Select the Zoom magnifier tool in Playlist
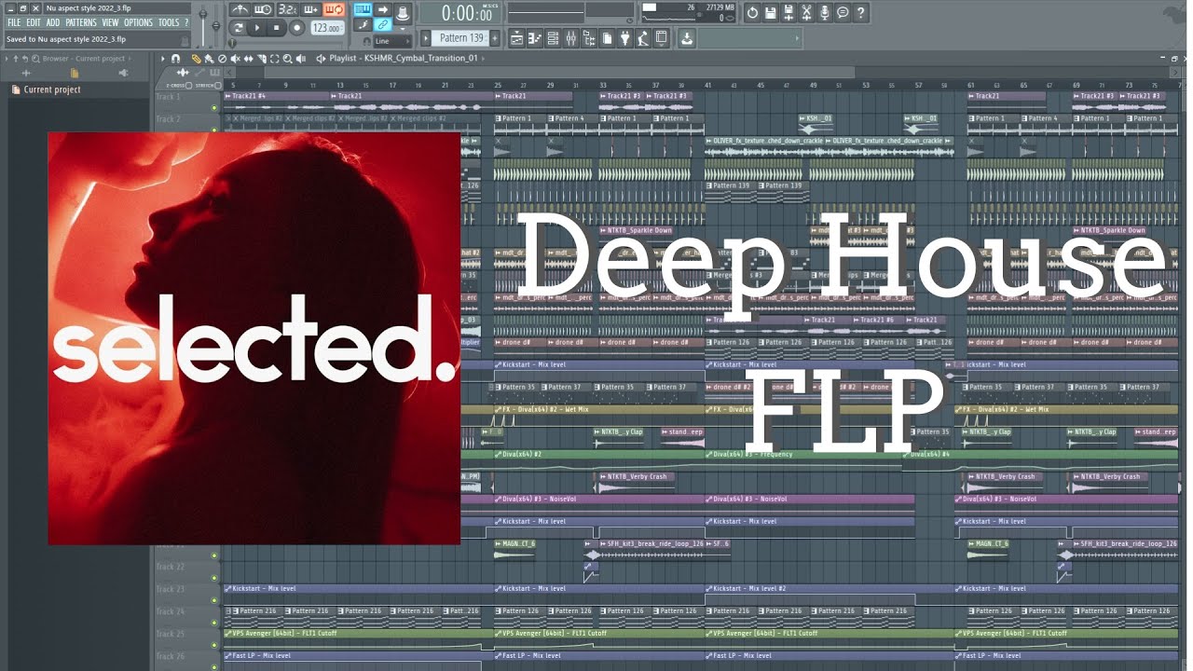This screenshot has height=671, width=1193. tap(287, 59)
